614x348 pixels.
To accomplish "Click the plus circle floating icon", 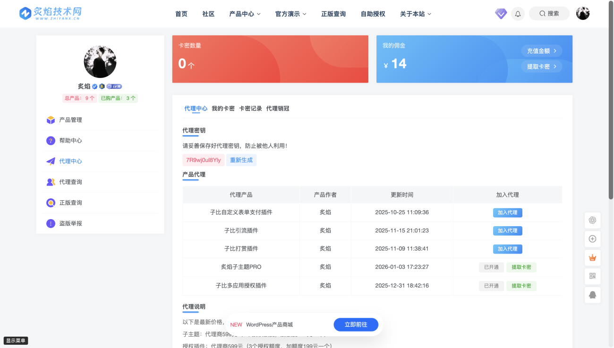I will [592, 239].
